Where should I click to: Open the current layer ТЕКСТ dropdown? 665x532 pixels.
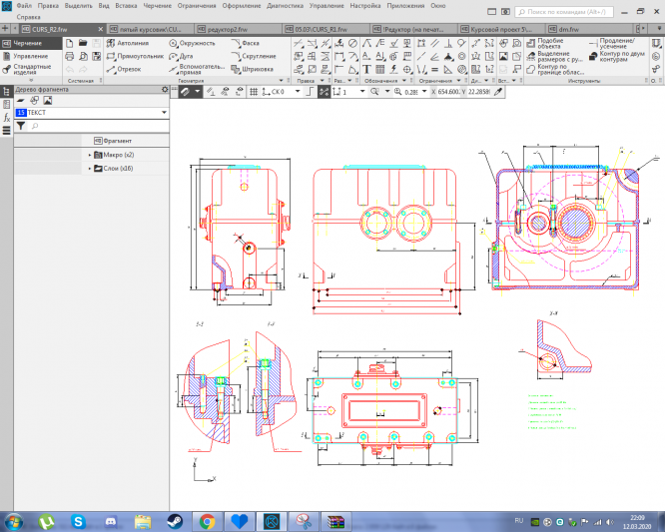(163, 114)
